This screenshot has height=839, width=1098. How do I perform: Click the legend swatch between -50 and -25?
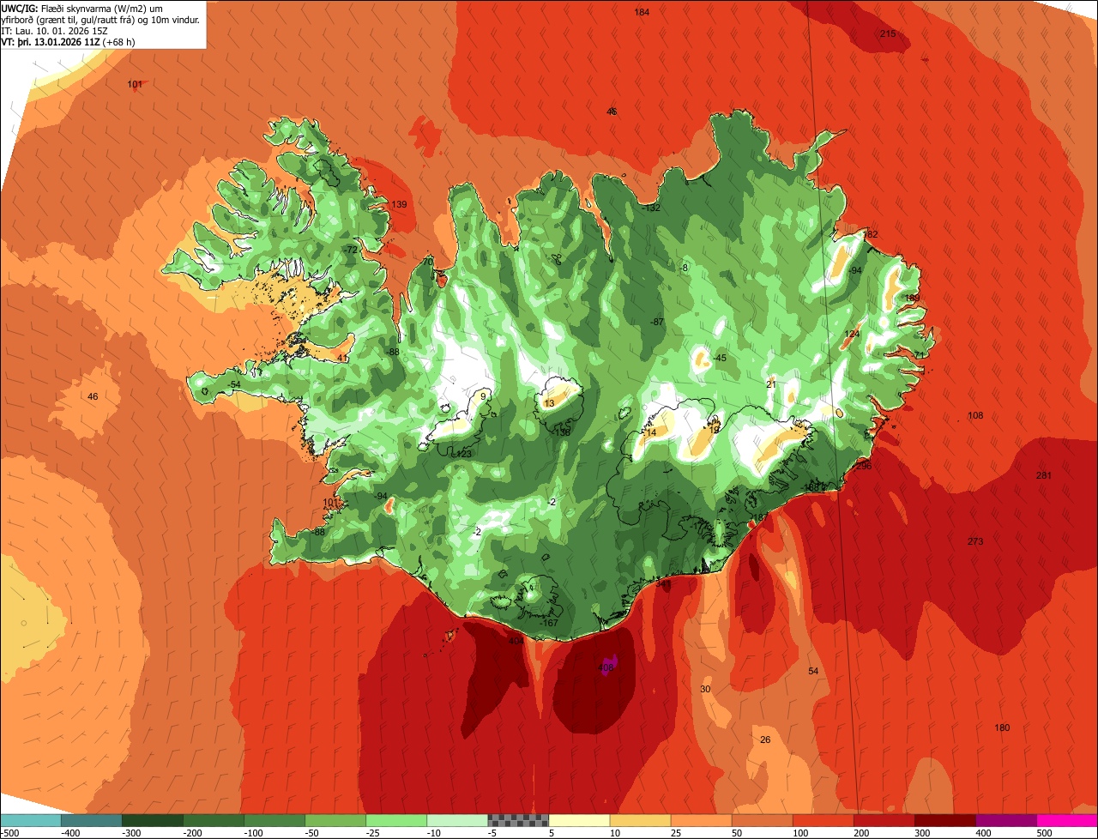tap(335, 820)
